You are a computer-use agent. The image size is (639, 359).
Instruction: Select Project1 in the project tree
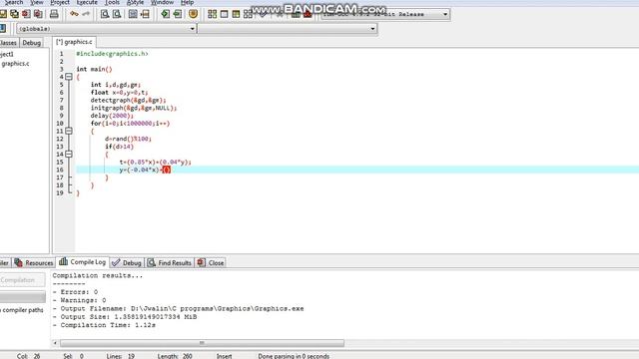point(7,54)
